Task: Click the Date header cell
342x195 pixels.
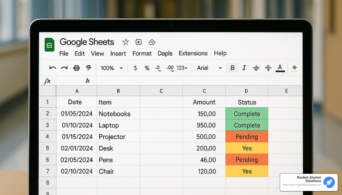Action: [76, 102]
